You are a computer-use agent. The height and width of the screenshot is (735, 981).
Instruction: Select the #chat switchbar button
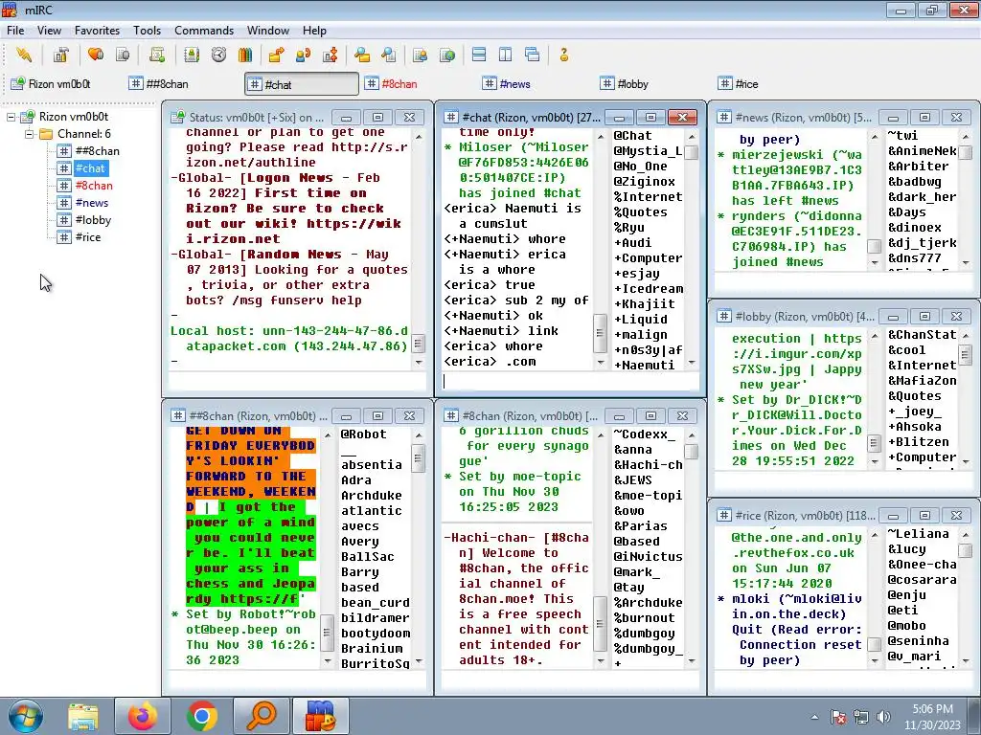[x=302, y=84]
